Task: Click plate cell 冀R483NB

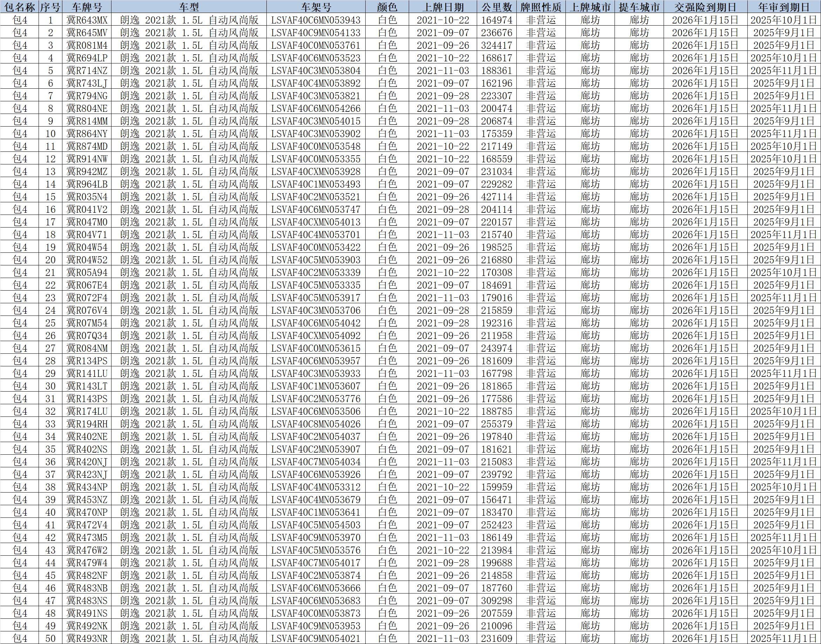Action: click(87, 588)
